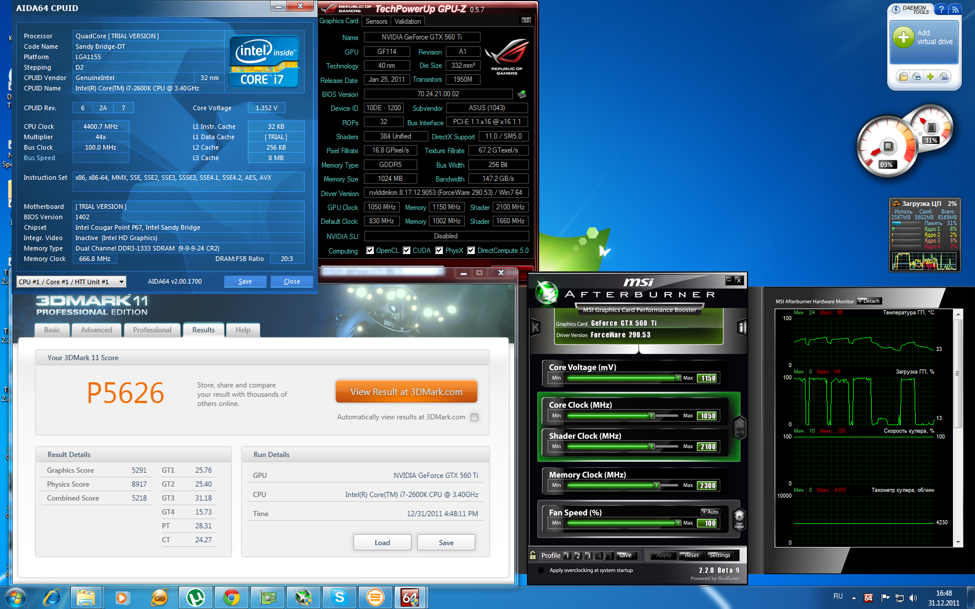This screenshot has height=609, width=975.
Task: Click the Windows Start orb
Action: (16, 597)
